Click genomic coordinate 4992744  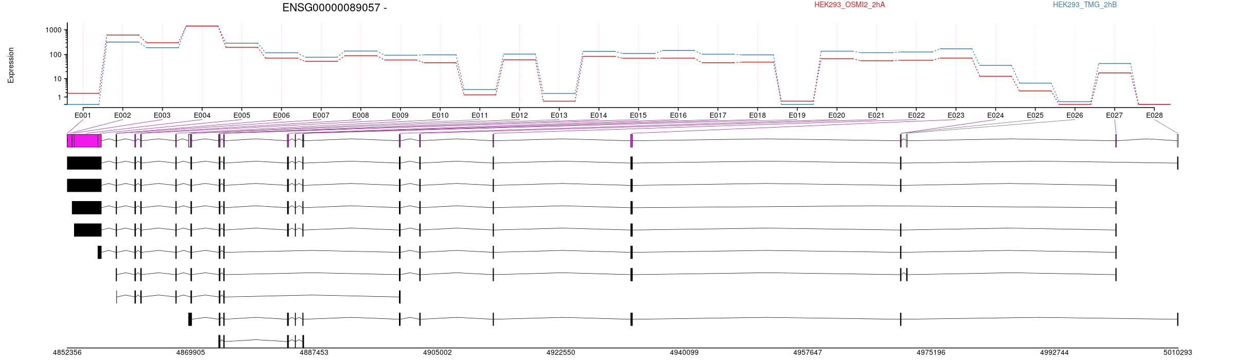tap(1055, 353)
